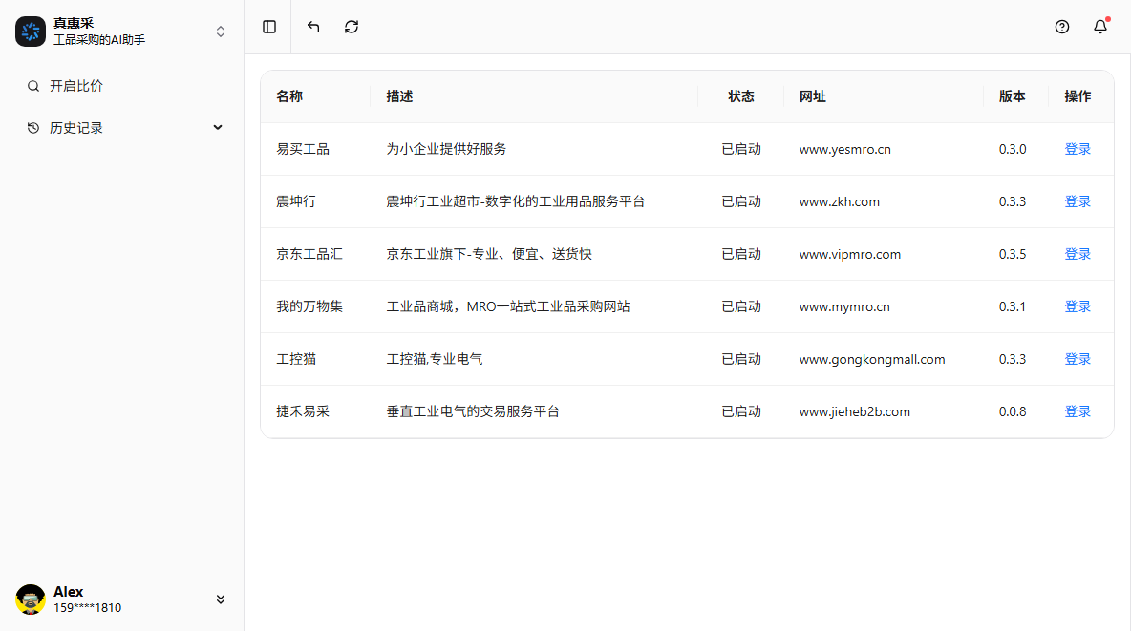Image resolution: width=1131 pixels, height=631 pixels.
Task: Open the notifications bell icon
Action: pos(1100,27)
